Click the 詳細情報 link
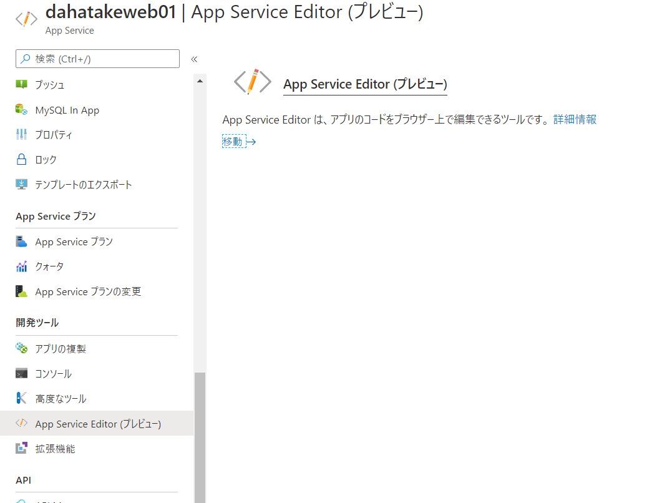This screenshot has width=667, height=503. 575,120
